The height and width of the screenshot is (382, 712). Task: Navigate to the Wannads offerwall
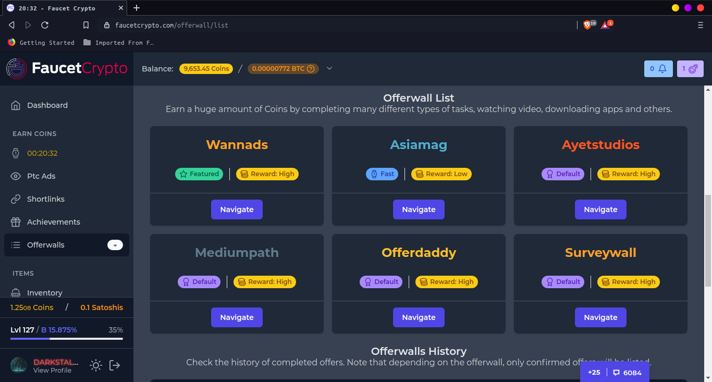(237, 210)
